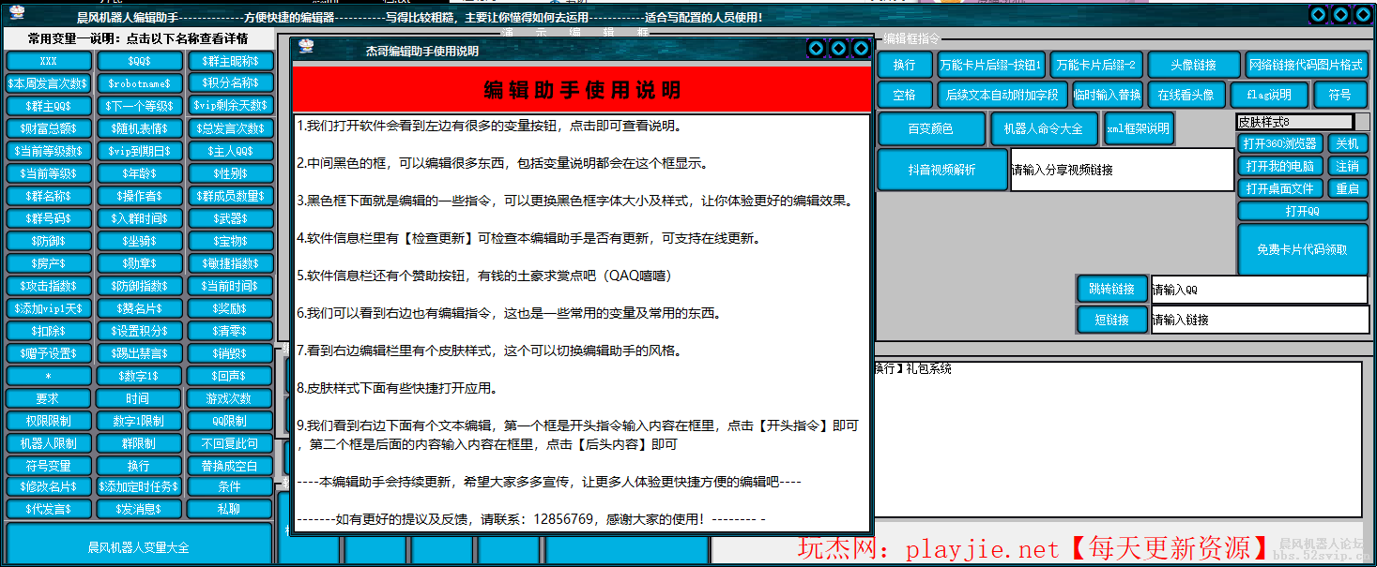Viewport: 1377px width, 567px height.
Task: Select the $QQ$ variable button
Action: pos(139,60)
